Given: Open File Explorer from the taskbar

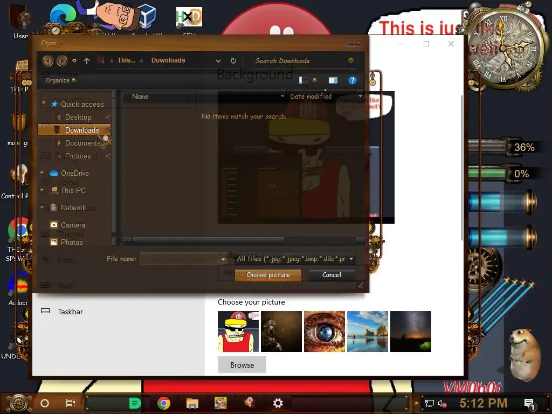Looking at the screenshot, I should point(192,403).
